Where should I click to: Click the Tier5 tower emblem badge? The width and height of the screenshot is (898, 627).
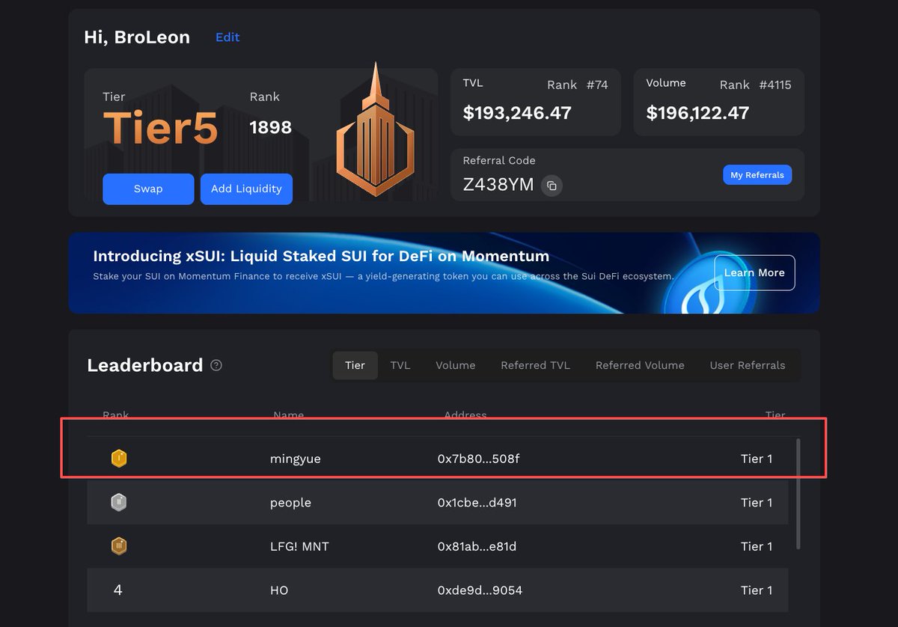coord(375,131)
